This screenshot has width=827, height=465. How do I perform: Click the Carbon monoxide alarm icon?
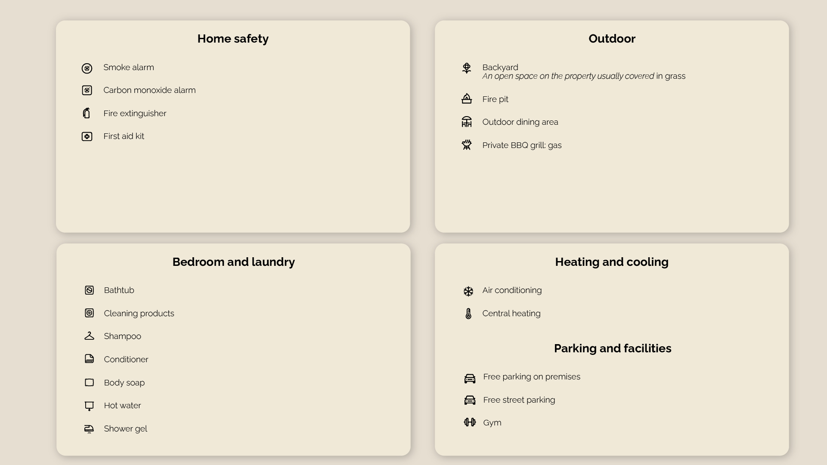coord(87,90)
